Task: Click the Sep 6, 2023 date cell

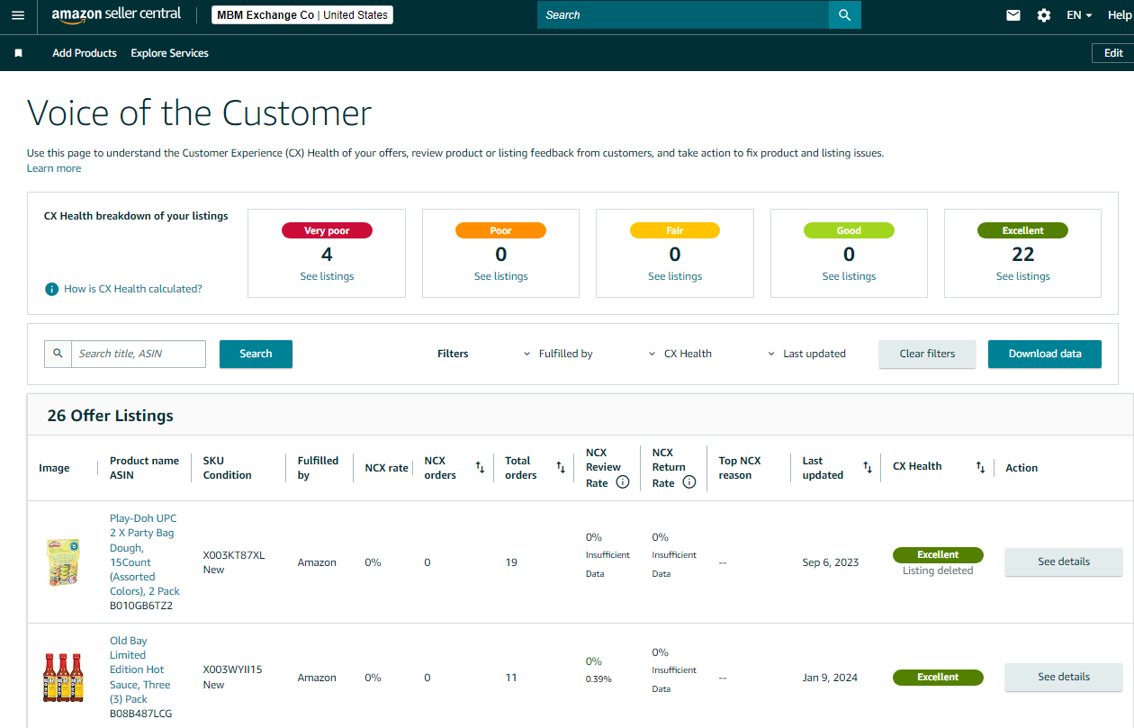Action: [831, 562]
